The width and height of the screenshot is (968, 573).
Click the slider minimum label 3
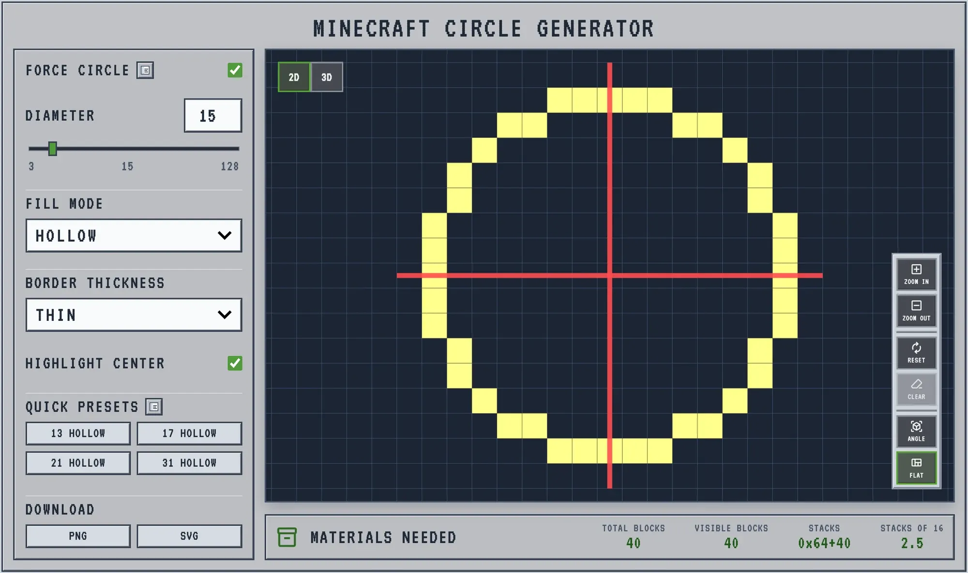31,166
